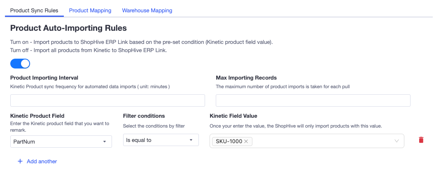Click the Add another link
The height and width of the screenshot is (169, 434).
(42, 161)
